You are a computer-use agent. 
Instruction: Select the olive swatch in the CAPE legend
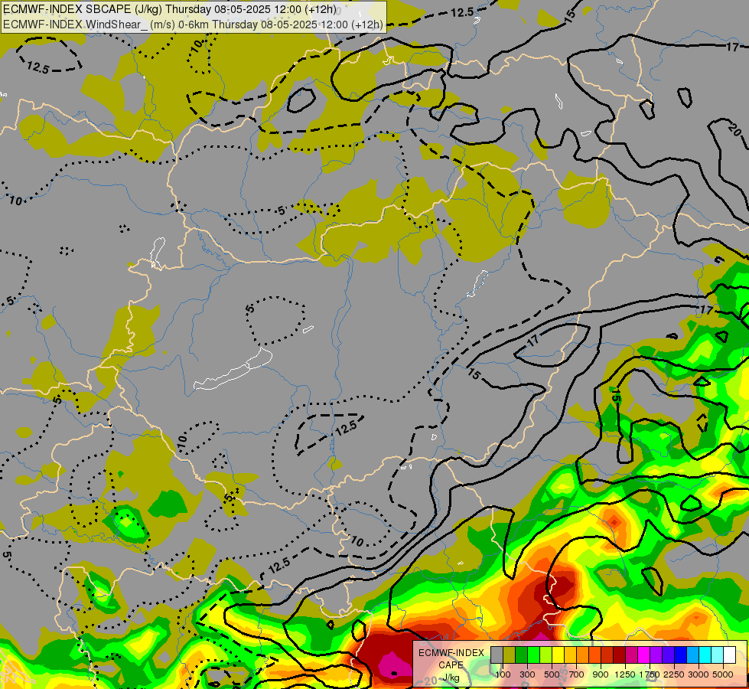tap(510, 655)
